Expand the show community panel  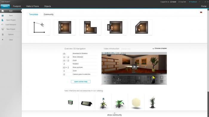pyautogui.click(x=114, y=114)
